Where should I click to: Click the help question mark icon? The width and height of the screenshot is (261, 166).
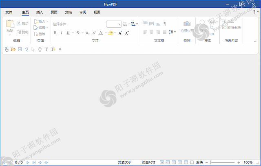(x=254, y=12)
